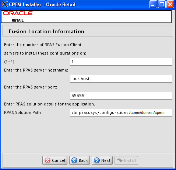Click the 'RPAS Solution Path' label
This screenshot has height=170, width=176.
(x=22, y=112)
